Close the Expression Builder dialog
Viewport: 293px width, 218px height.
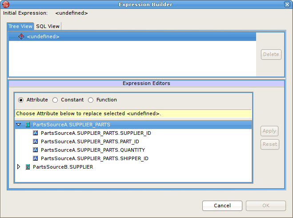pyautogui.click(x=287, y=4)
